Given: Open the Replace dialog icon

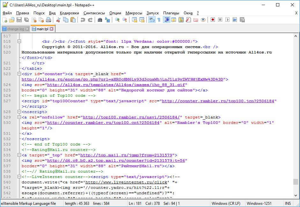Looking at the screenshot, I should click(107, 20).
